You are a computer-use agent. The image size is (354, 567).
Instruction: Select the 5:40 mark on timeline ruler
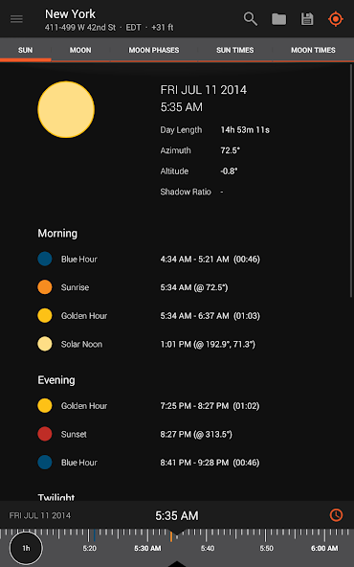(208, 548)
